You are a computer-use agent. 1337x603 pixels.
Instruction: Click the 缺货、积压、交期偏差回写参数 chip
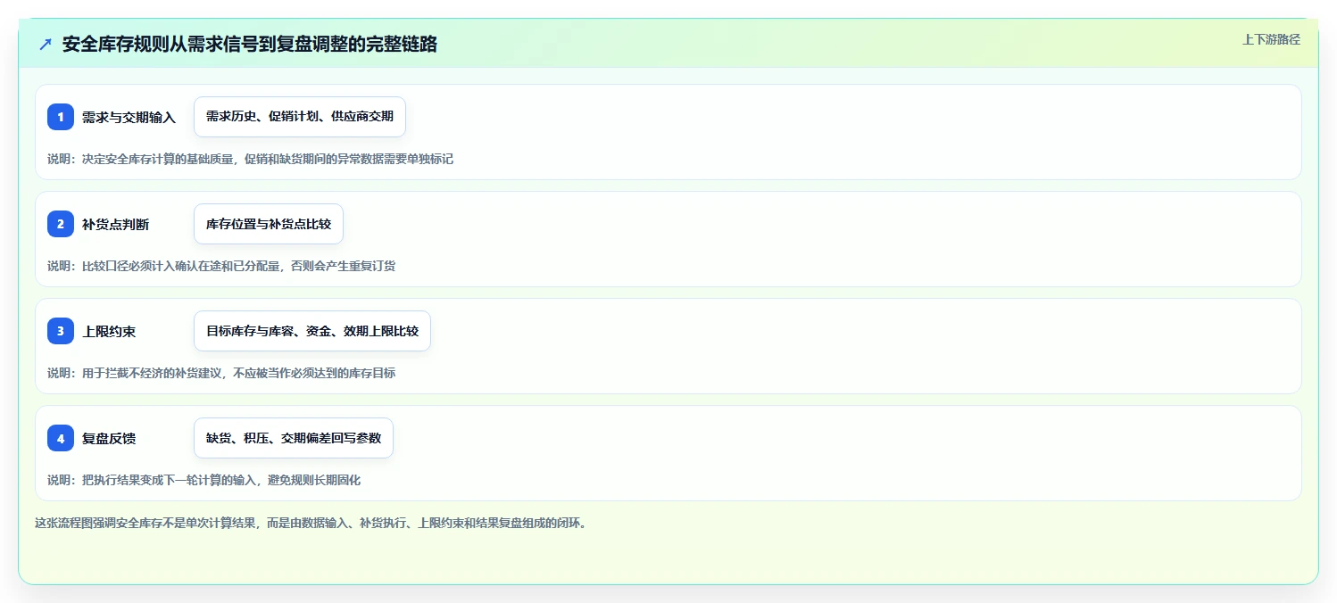pos(294,438)
